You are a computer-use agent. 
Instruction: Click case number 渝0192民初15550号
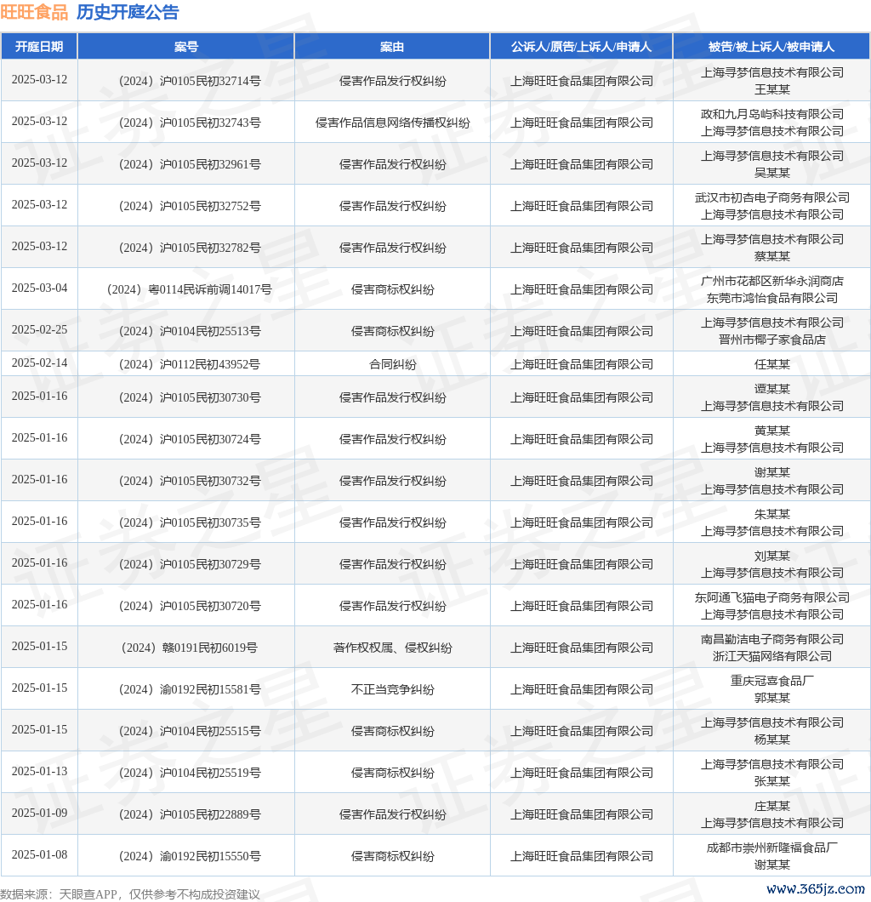[x=190, y=857]
